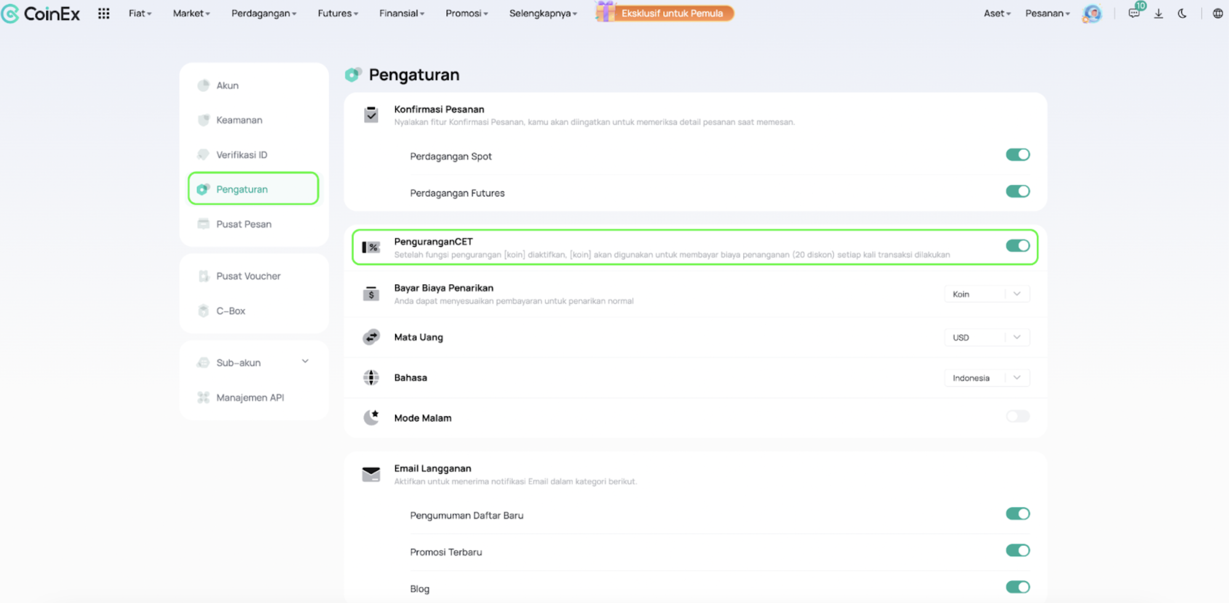Viewport: 1229px width, 603px height.
Task: Go to Pusat Voucher page
Action: (248, 276)
